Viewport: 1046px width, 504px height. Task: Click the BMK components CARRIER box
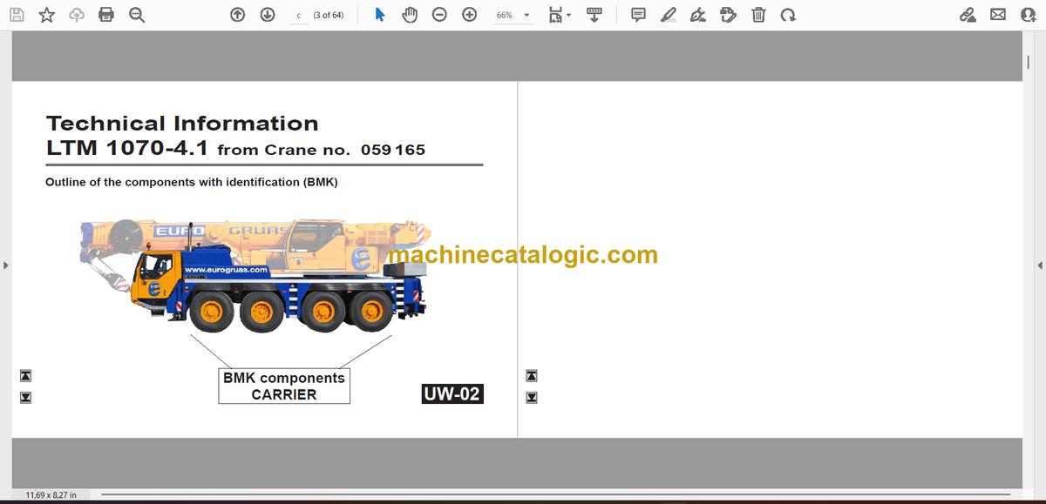coord(284,386)
